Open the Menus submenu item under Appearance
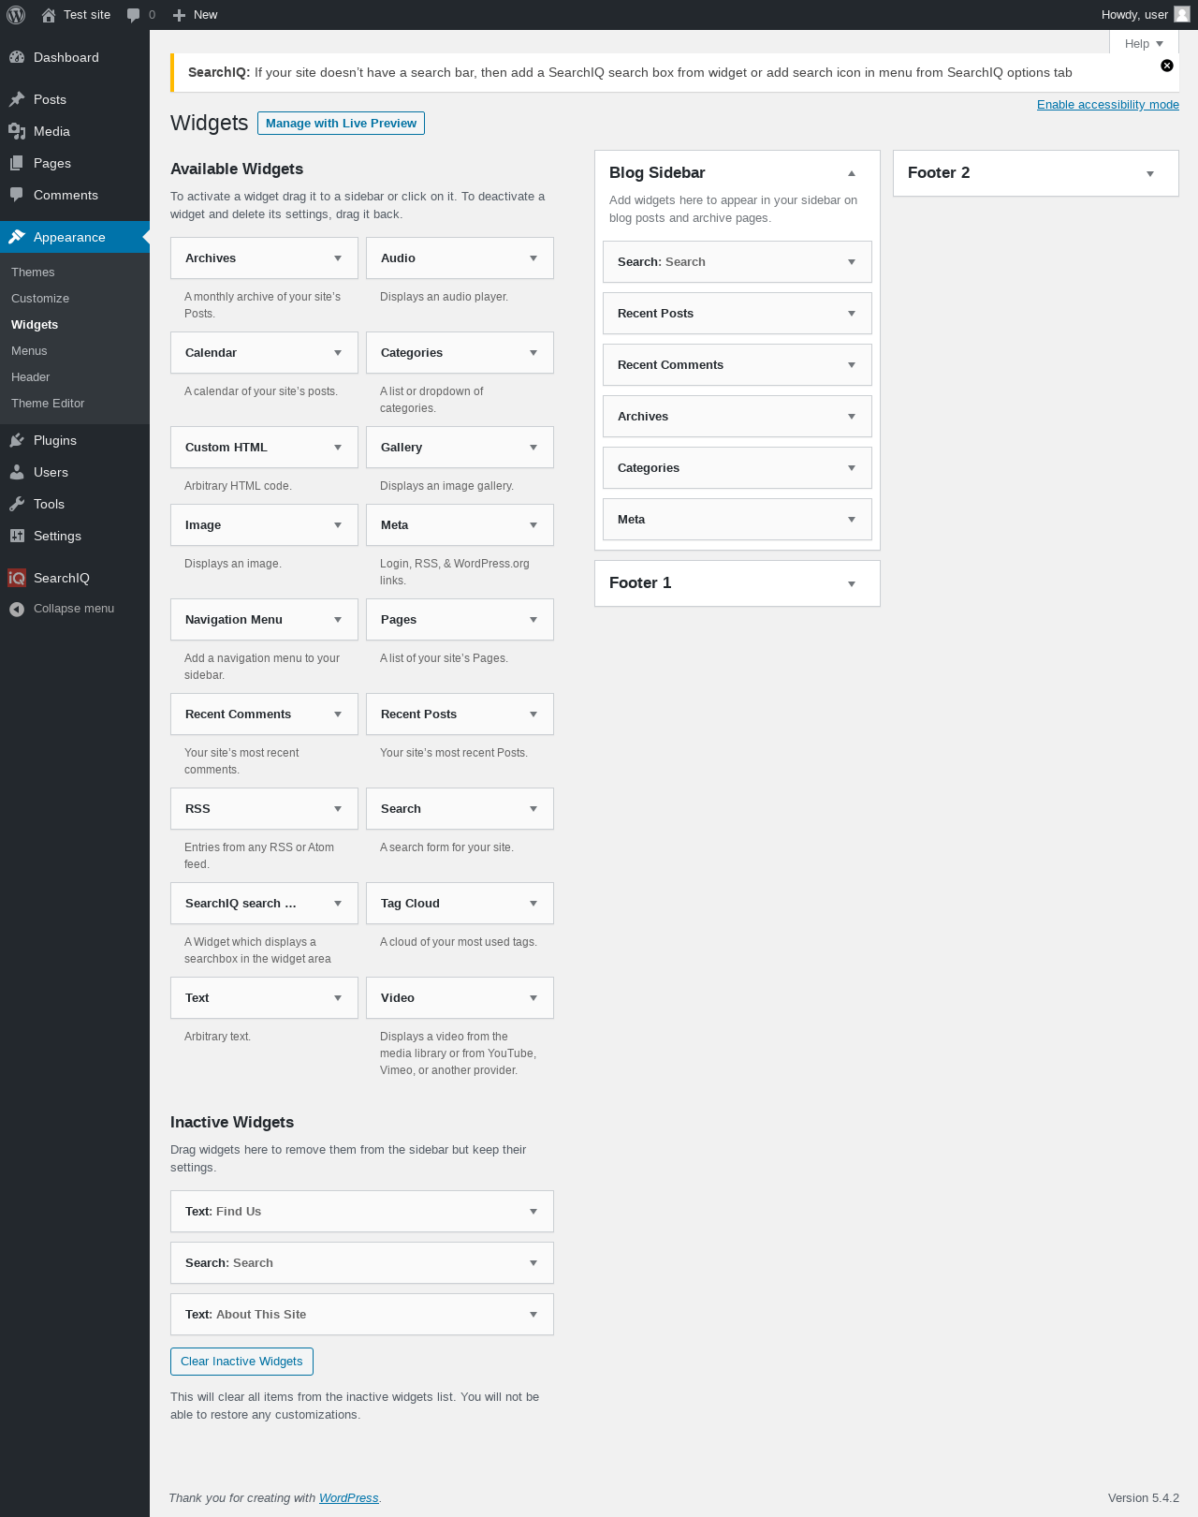The image size is (1198, 1517). 29,351
